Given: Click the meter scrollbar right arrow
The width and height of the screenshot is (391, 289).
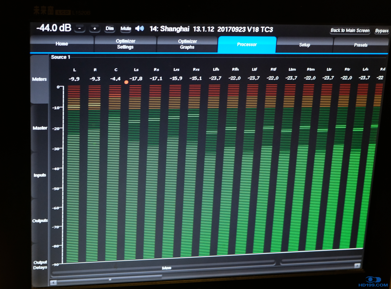Looking at the screenshot, I should [357, 265].
